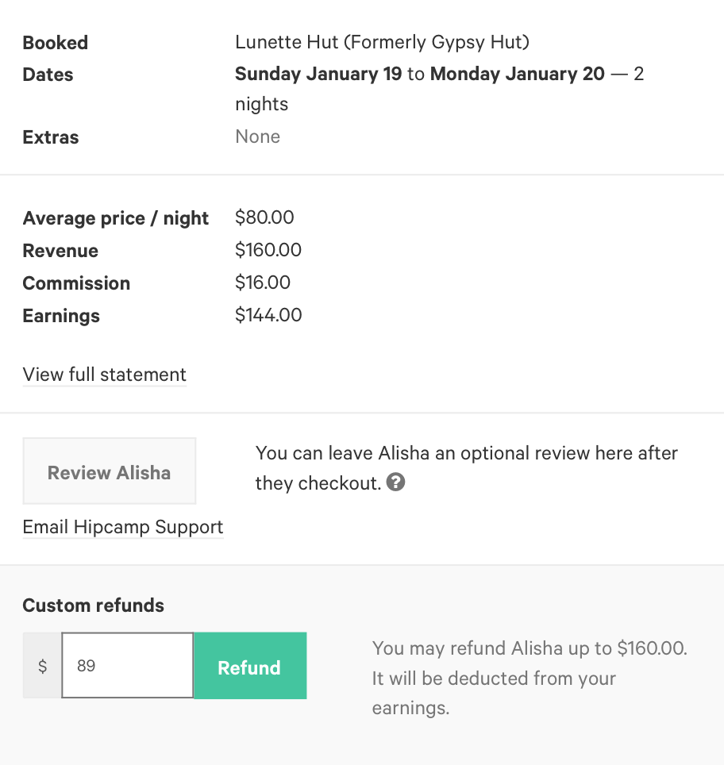Click the Custom refunds heading

[x=93, y=605]
